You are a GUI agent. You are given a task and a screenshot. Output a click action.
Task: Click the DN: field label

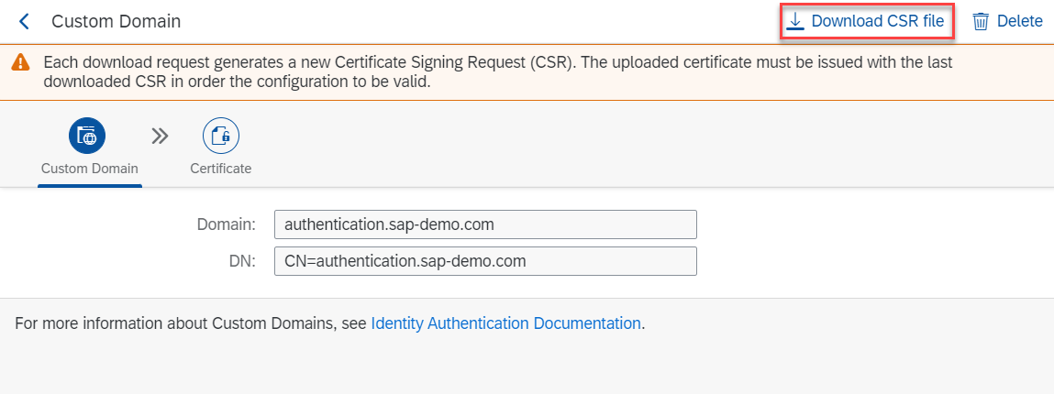coord(243,261)
